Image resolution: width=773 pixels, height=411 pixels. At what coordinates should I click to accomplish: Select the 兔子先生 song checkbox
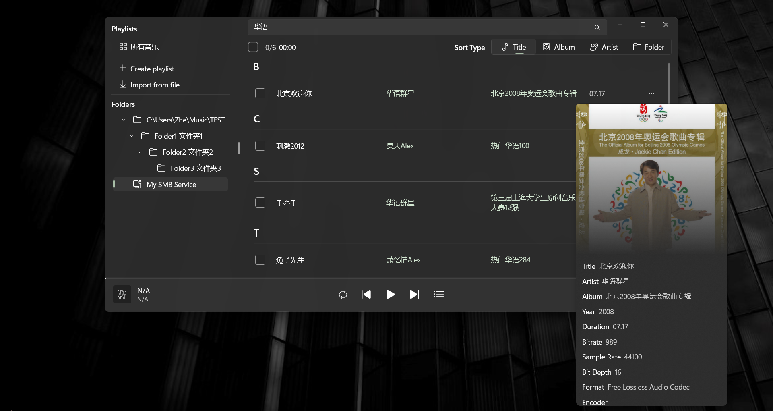260,260
